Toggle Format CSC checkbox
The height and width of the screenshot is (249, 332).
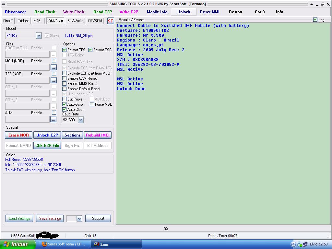(90, 50)
